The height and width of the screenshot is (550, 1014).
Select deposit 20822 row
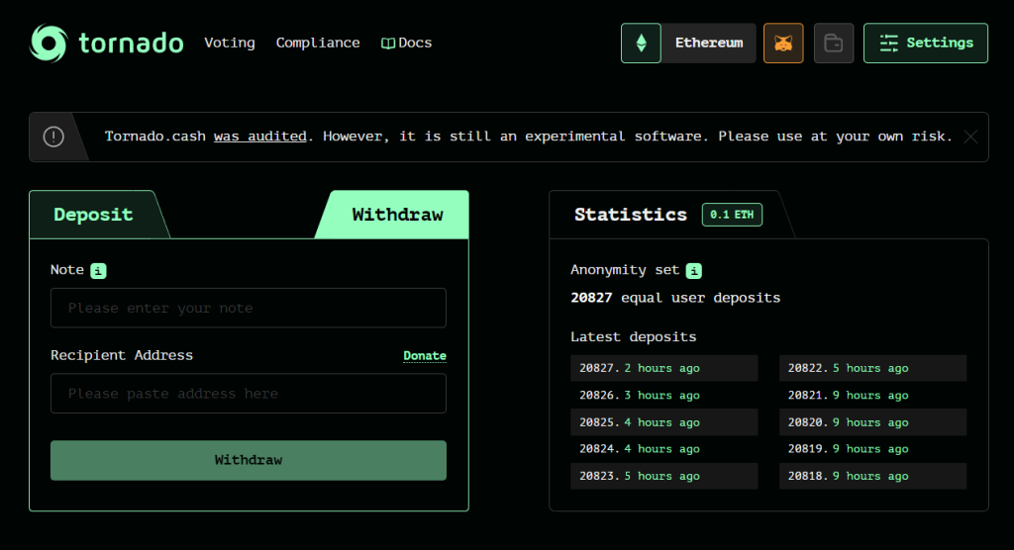click(x=872, y=368)
